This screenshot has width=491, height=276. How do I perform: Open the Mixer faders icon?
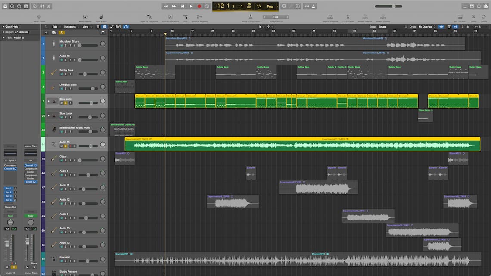pyautogui.click(x=42, y=6)
